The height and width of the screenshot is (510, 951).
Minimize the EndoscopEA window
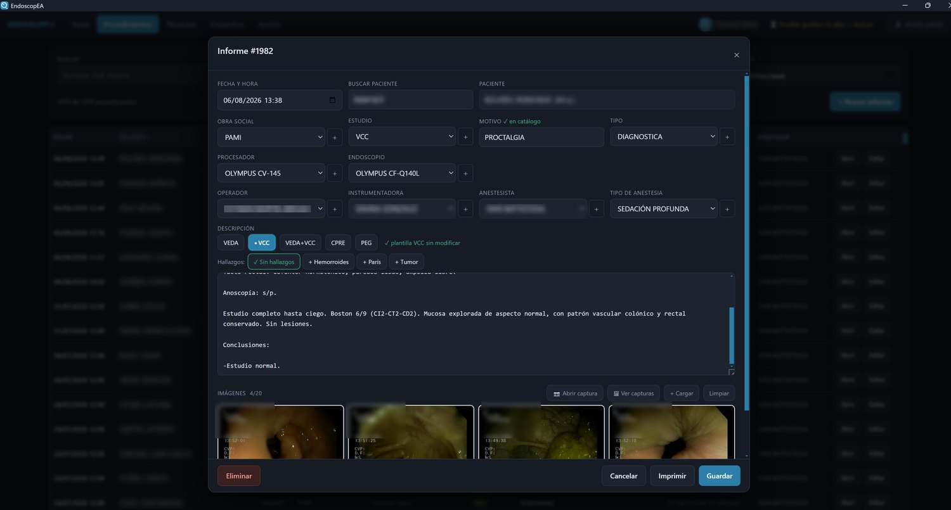point(904,6)
